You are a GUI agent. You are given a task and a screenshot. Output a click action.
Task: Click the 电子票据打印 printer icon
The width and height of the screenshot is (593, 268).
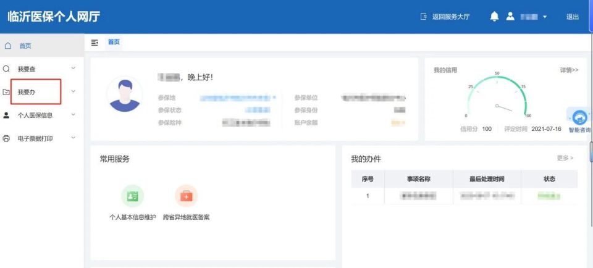click(x=6, y=138)
